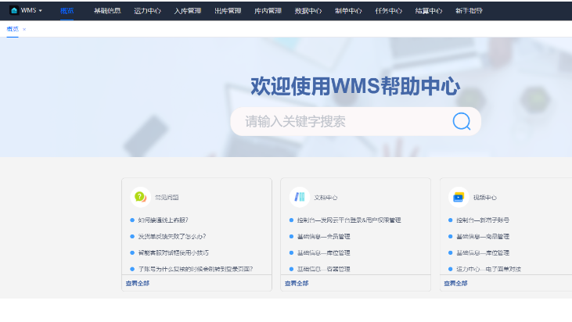Open the 子账号为什么登录 redirect question
The image size is (572, 322).
tap(195, 269)
